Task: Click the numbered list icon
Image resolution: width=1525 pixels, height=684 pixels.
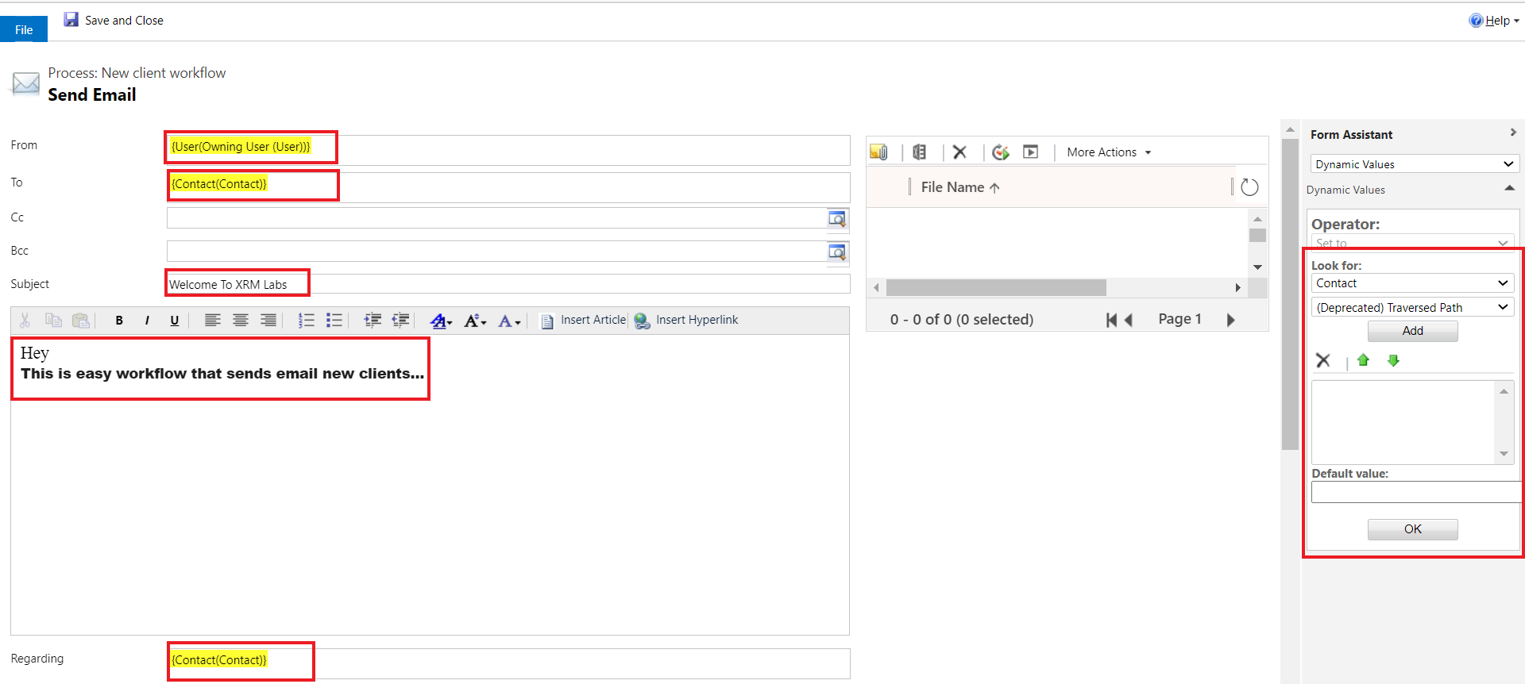Action: click(306, 321)
